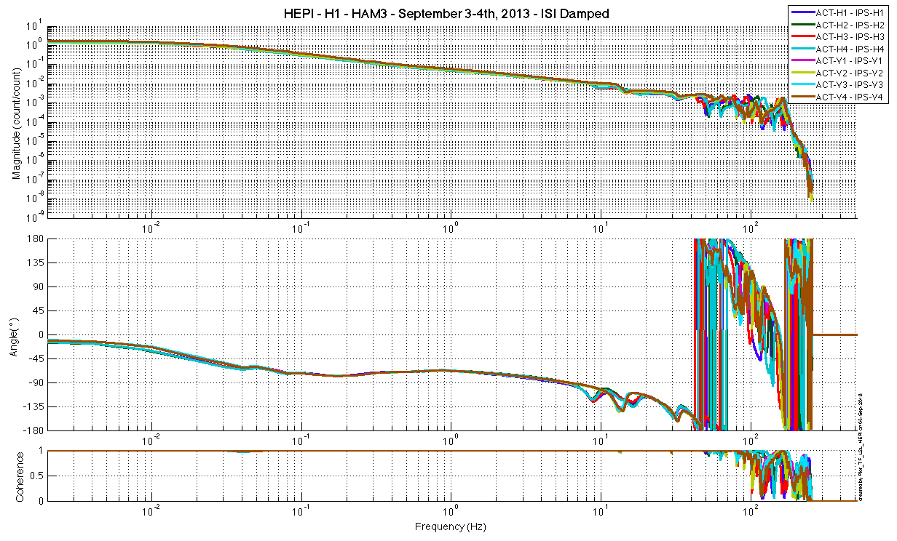Screen dimensions: 897x541
Task: Select the ACT-H1 - IPS-H1 legend label
Action: coord(850,12)
